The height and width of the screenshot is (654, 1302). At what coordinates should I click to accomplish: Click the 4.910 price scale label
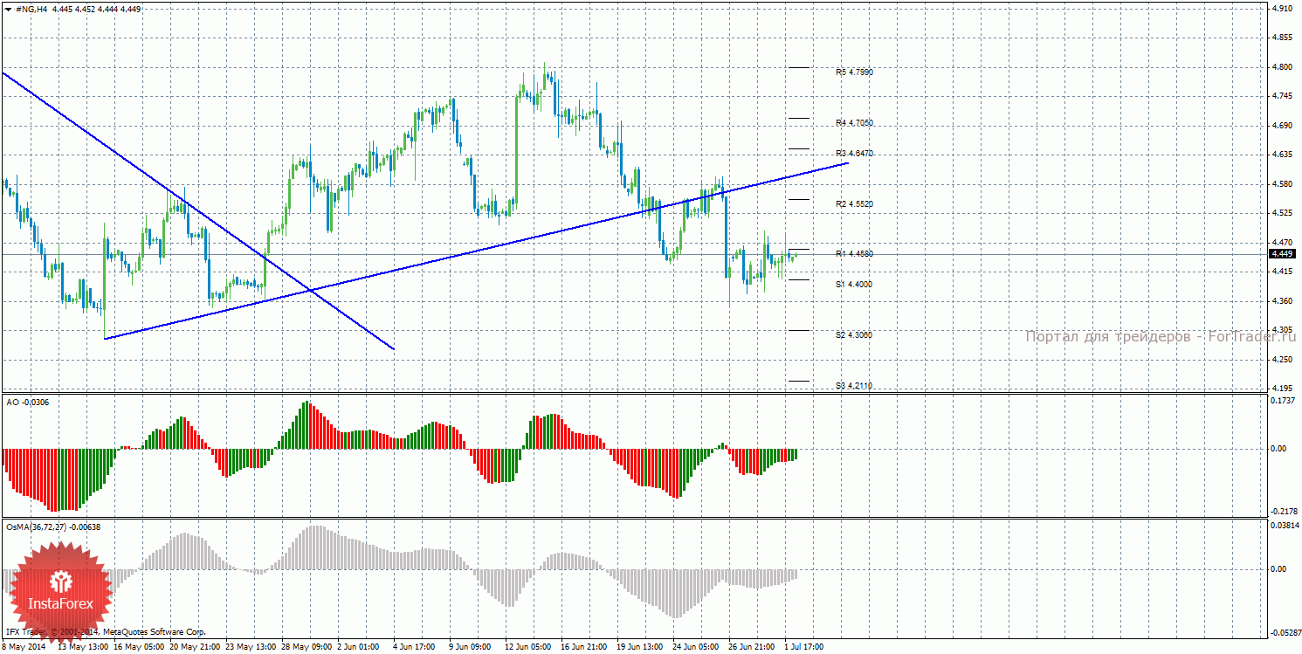(x=1282, y=9)
